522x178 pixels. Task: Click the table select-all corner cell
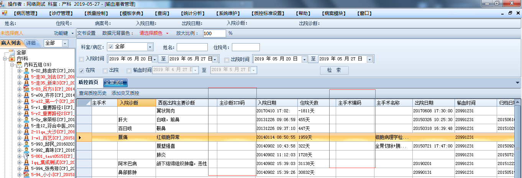[84, 103]
